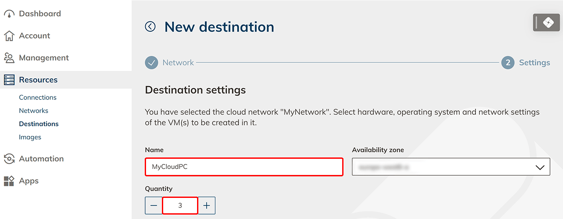The height and width of the screenshot is (219, 563).
Task: Go back using the circled arrow
Action: pos(150,27)
